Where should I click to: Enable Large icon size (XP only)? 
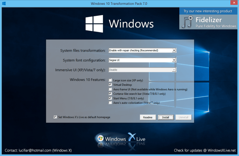point(110,81)
